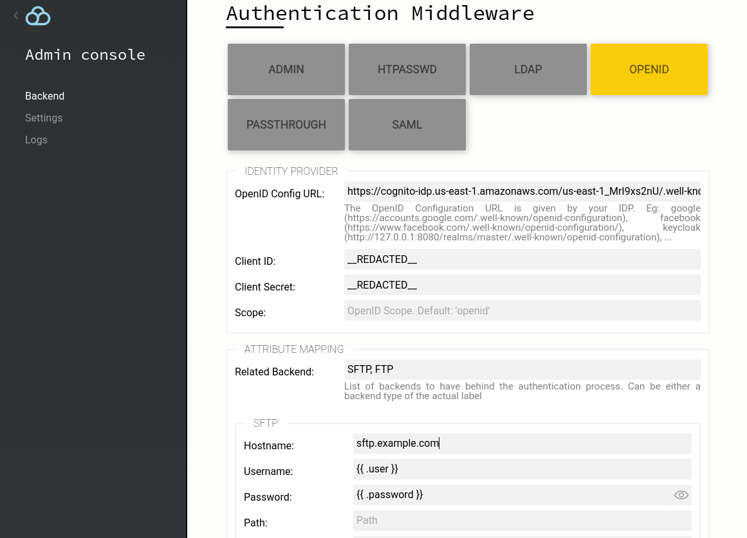Reveal password with the eye icon
This screenshot has height=538, width=747.
pos(681,495)
